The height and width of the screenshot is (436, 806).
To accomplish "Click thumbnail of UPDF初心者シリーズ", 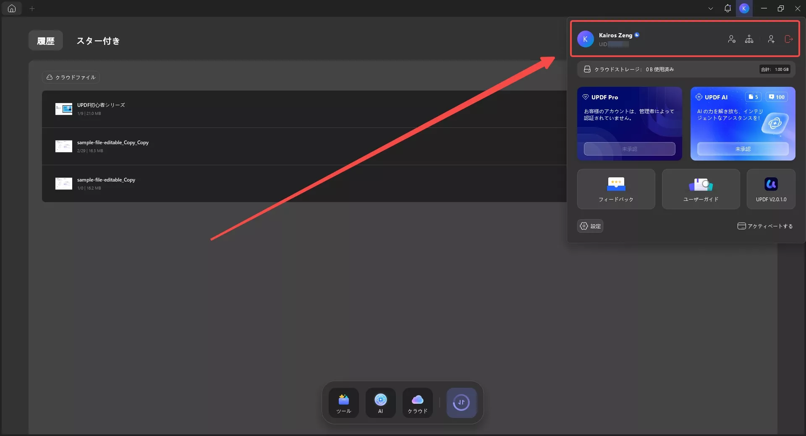I will coord(64,109).
